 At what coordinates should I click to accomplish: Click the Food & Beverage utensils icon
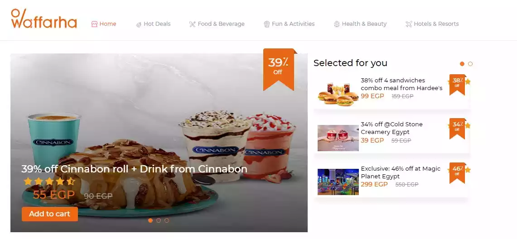click(x=192, y=24)
